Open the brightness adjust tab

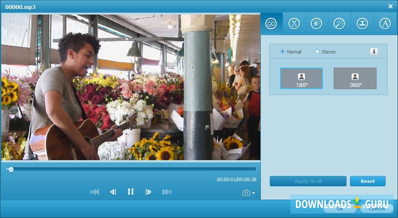317,24
